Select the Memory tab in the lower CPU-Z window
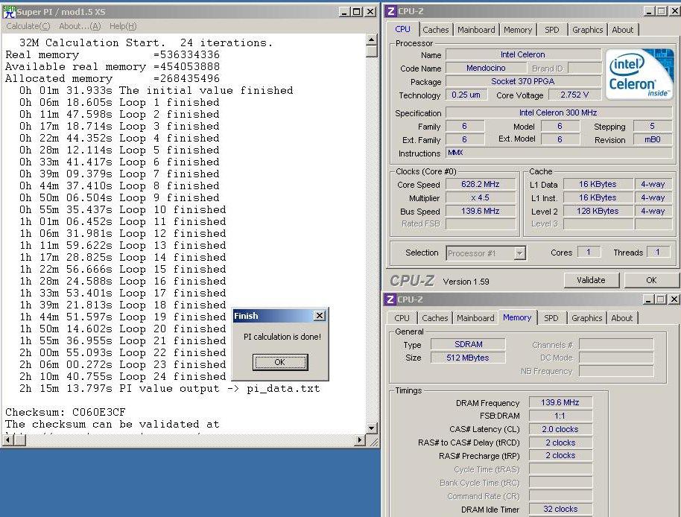Screen dimensions: 681x517 [517, 317]
